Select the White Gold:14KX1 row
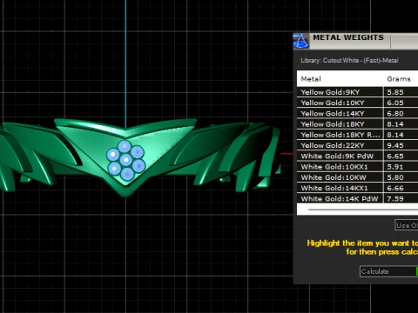 357,188
